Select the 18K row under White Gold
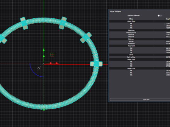Screen dimensions: 170x127 (140, 66)
